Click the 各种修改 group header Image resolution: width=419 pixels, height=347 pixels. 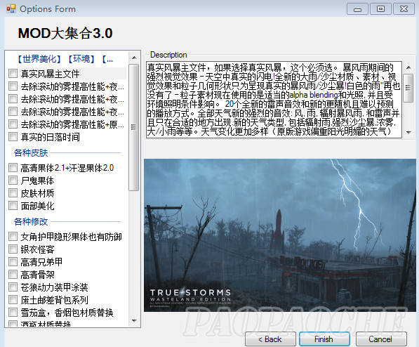point(31,221)
